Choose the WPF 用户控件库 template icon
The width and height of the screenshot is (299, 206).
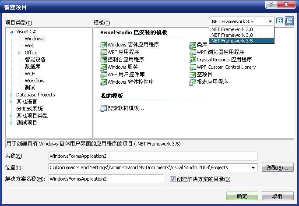[103, 75]
